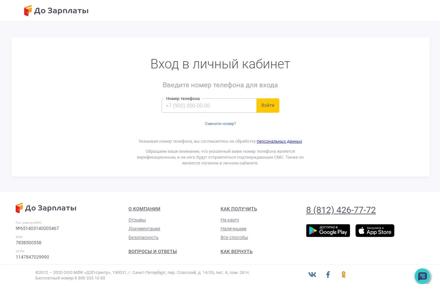This screenshot has width=440, height=284.
Task: Click the yellow Войти button
Action: (268, 106)
